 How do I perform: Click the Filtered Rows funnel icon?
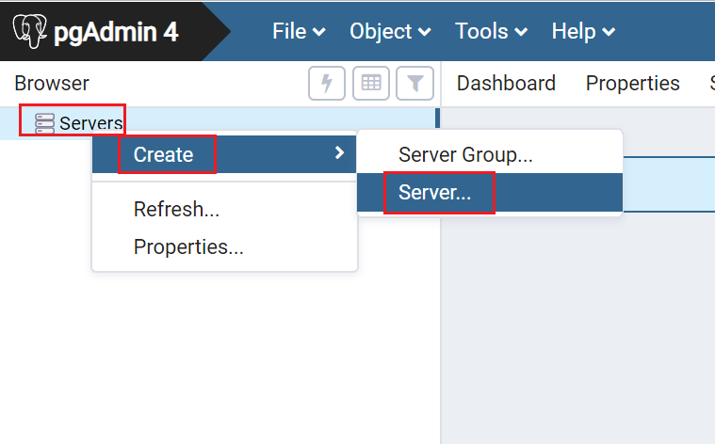pyautogui.click(x=414, y=83)
